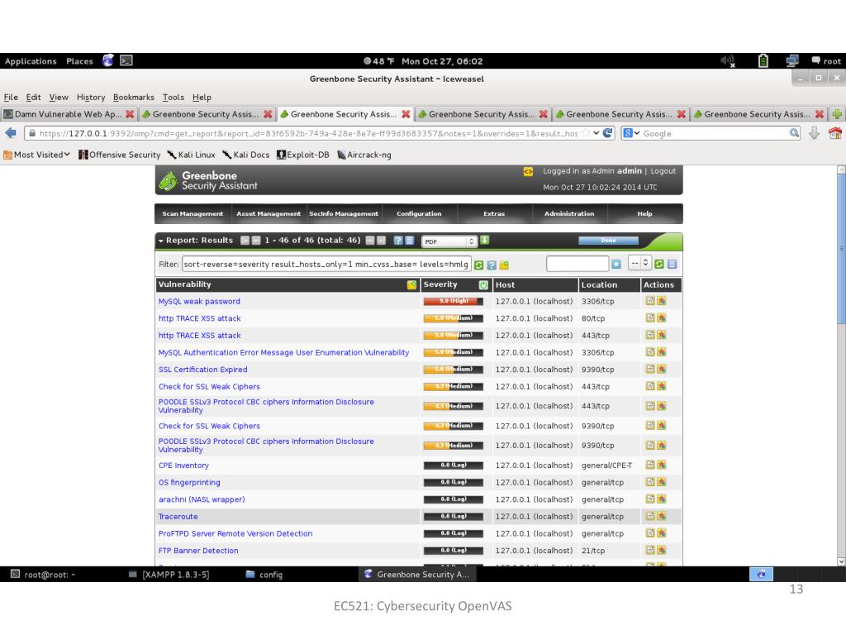Open Applications menu in top panel
The image size is (846, 635).
click(31, 61)
